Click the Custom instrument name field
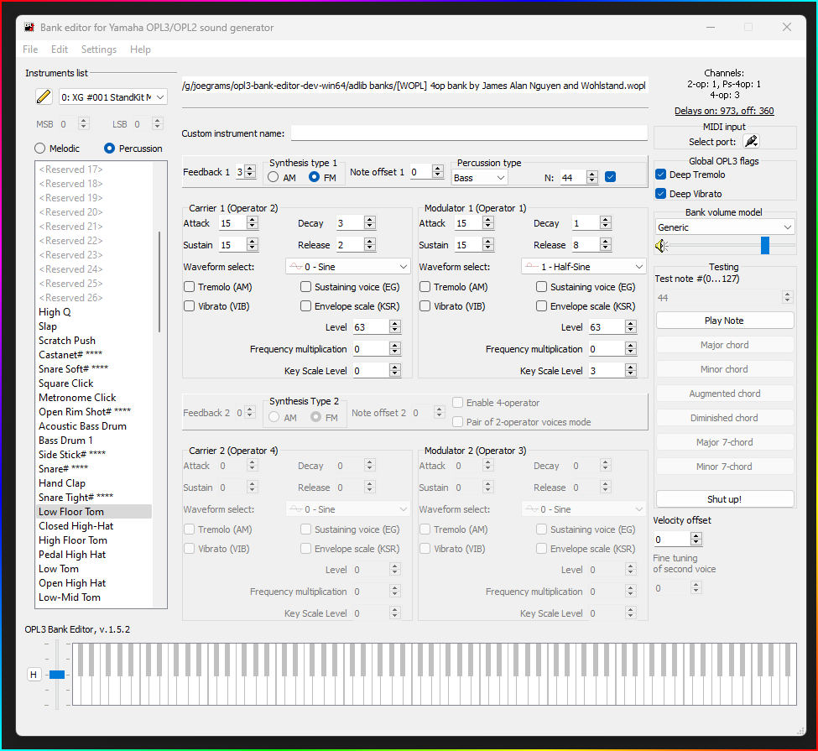This screenshot has width=818, height=751. [x=469, y=133]
